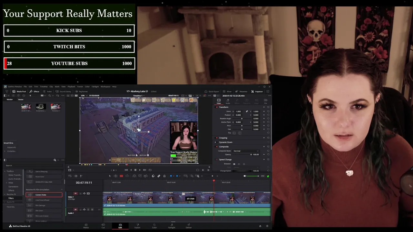Toggle loop playback
Image resolution: width=413 pixels, height=232 pixels.
click(150, 170)
